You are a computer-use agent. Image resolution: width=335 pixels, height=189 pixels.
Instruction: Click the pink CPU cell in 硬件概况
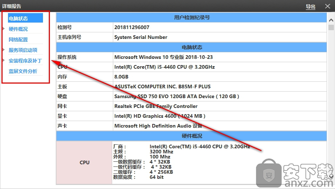[x=84, y=162]
